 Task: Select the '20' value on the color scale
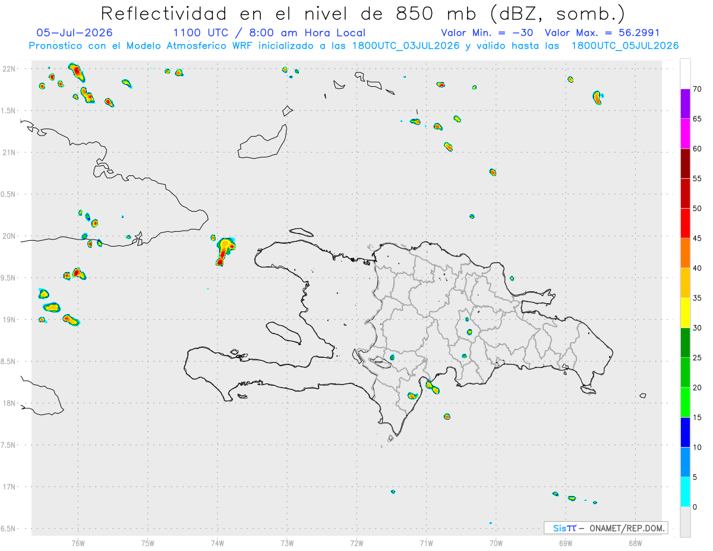click(x=697, y=388)
